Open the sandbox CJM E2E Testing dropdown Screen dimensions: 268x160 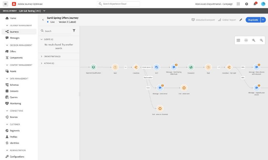[44, 11]
